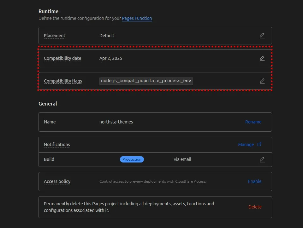
Task: Edit the Compatibility flags pencil icon
Action: pyautogui.click(x=262, y=81)
